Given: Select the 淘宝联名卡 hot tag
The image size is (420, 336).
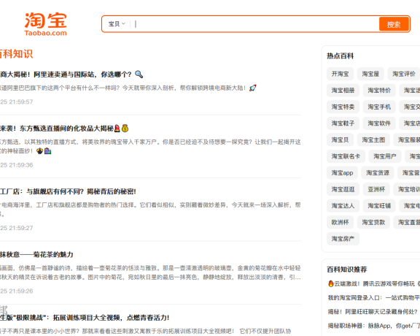Looking at the screenshot, I should pyautogui.click(x=346, y=156).
